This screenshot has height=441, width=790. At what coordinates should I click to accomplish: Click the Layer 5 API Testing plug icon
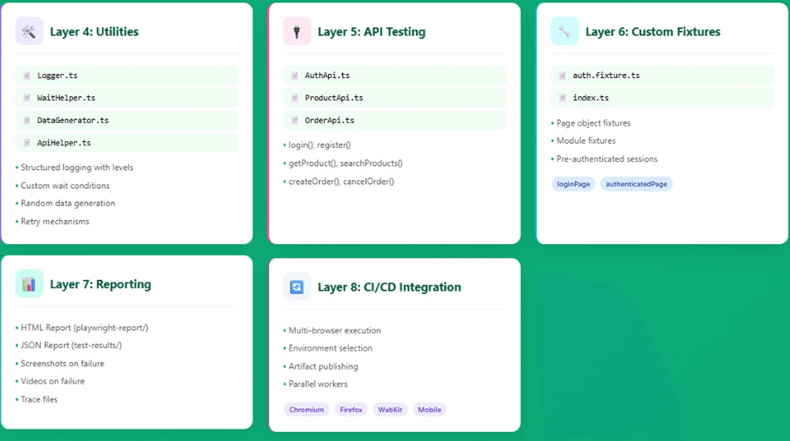297,31
